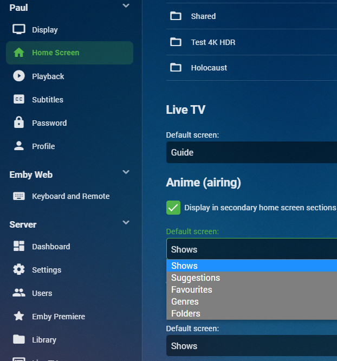Click the folder icon next to Test 4K HDR
This screenshot has height=361, width=337.
(x=176, y=42)
